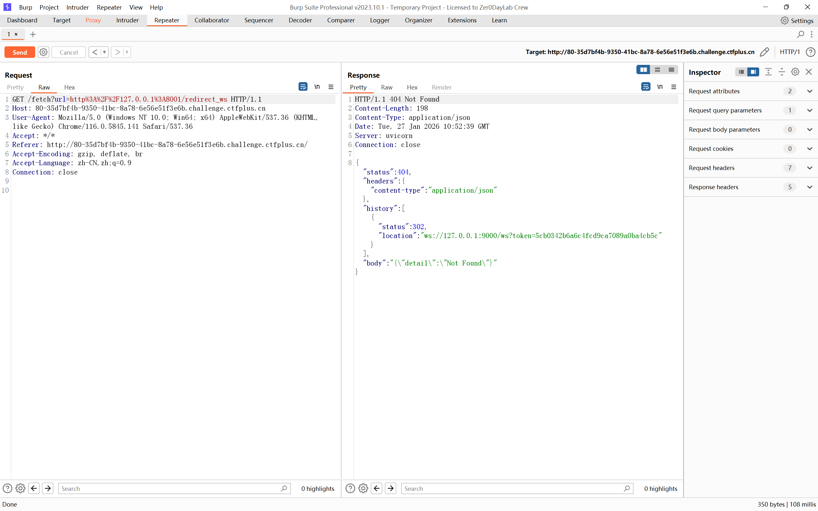818x511 pixels.
Task: Switch Request view to Pretty
Action: click(x=15, y=87)
